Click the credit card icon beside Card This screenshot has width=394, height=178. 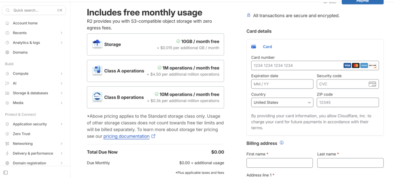coord(254,47)
